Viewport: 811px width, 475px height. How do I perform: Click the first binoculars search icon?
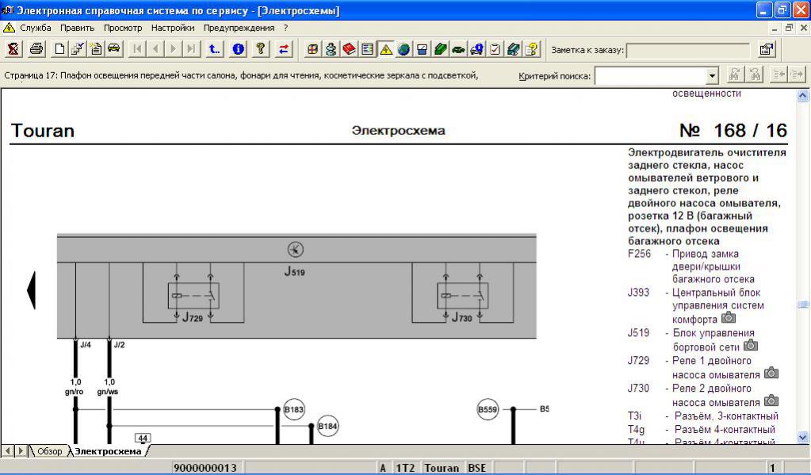[734, 75]
